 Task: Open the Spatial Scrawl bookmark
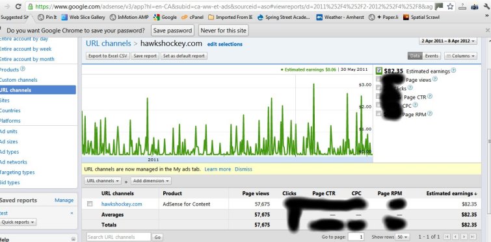tap(421, 18)
